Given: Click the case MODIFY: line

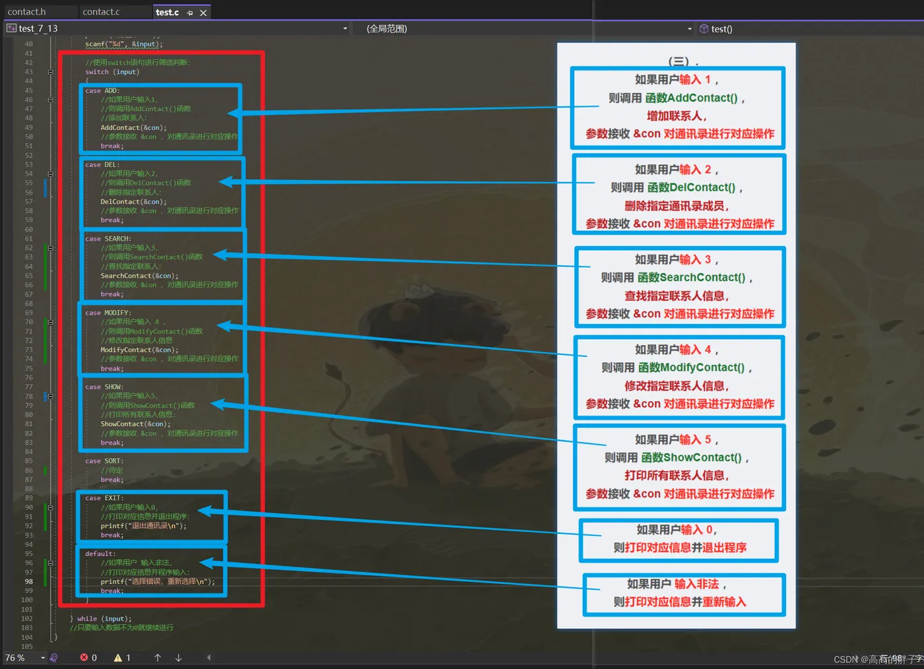Looking at the screenshot, I should 108,313.
